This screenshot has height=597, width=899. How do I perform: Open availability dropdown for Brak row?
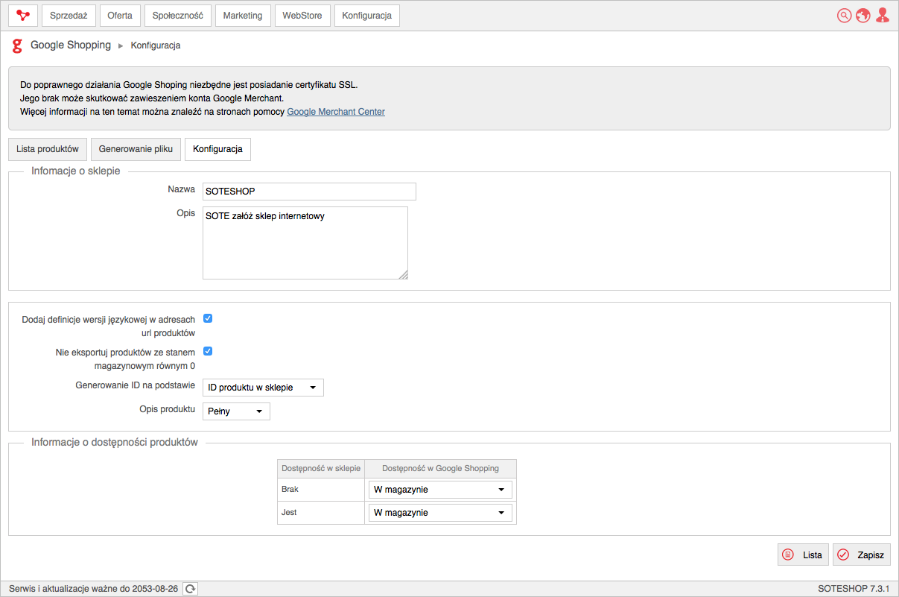point(440,490)
